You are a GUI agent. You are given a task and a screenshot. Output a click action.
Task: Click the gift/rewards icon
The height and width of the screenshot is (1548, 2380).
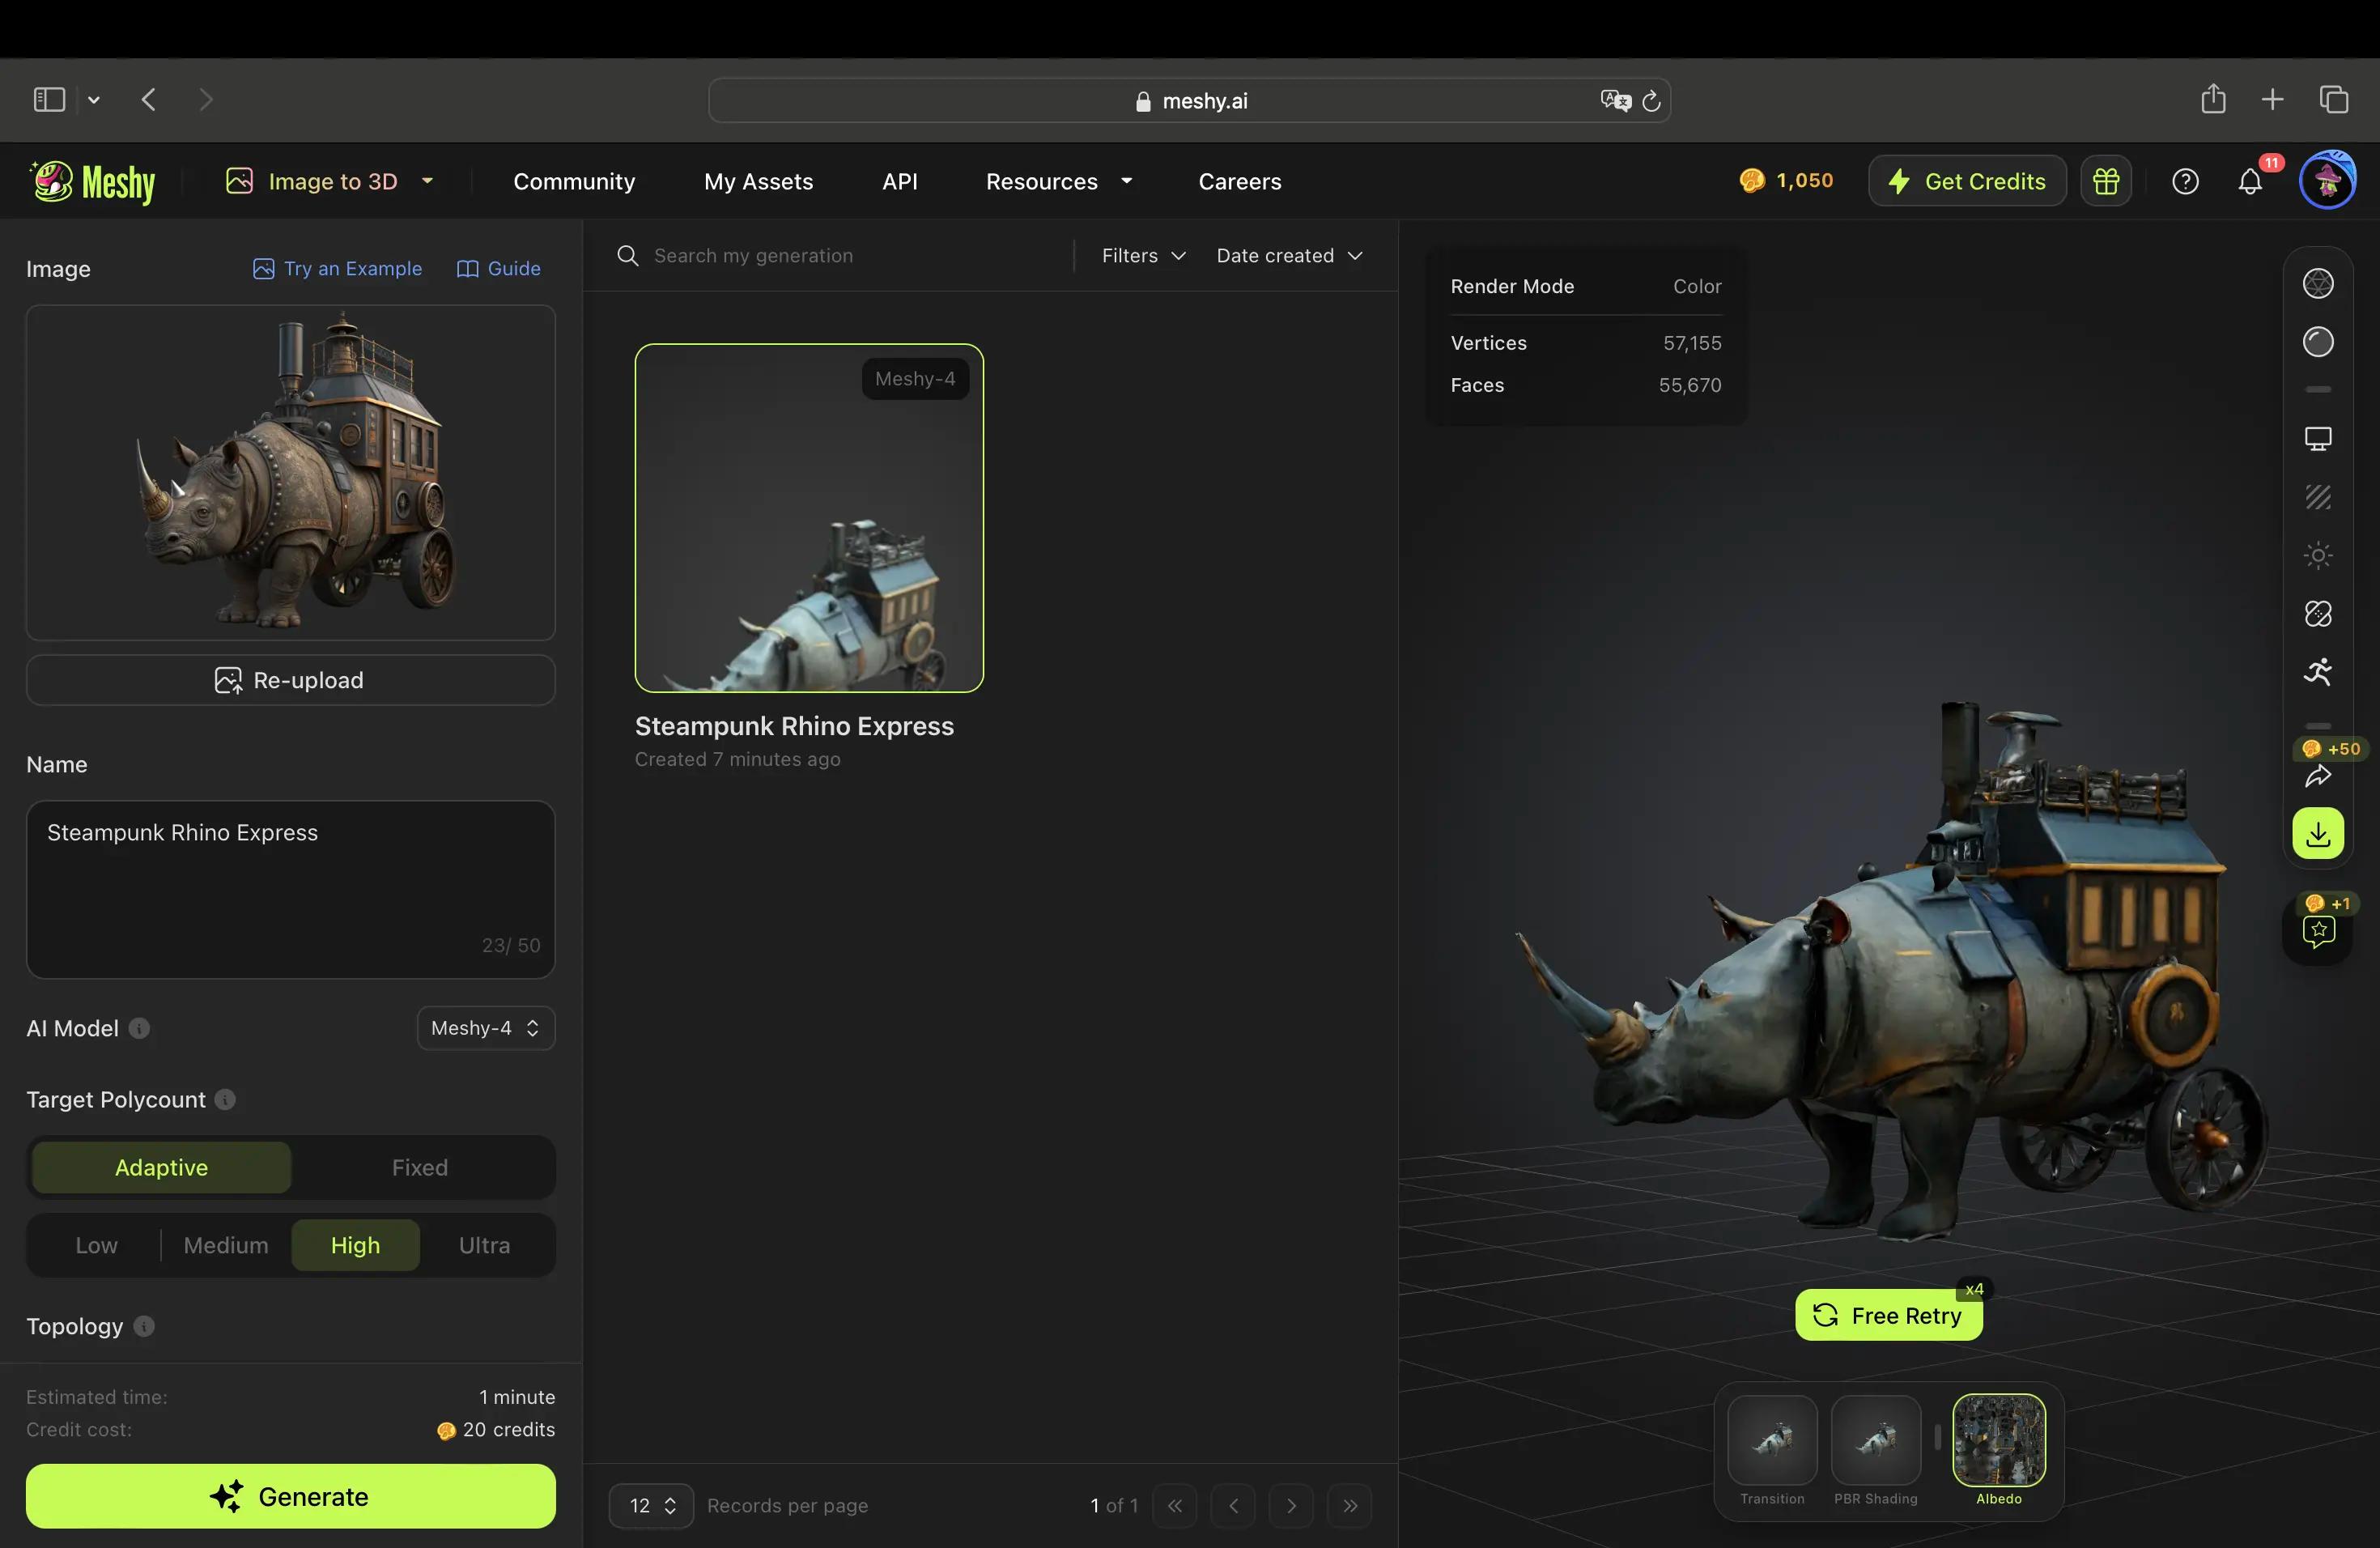2106,181
